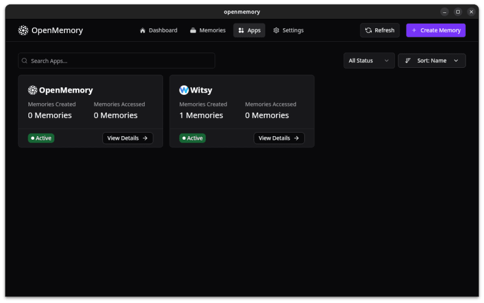
Task: View Details of the OpenMemory app
Action: tap(128, 138)
